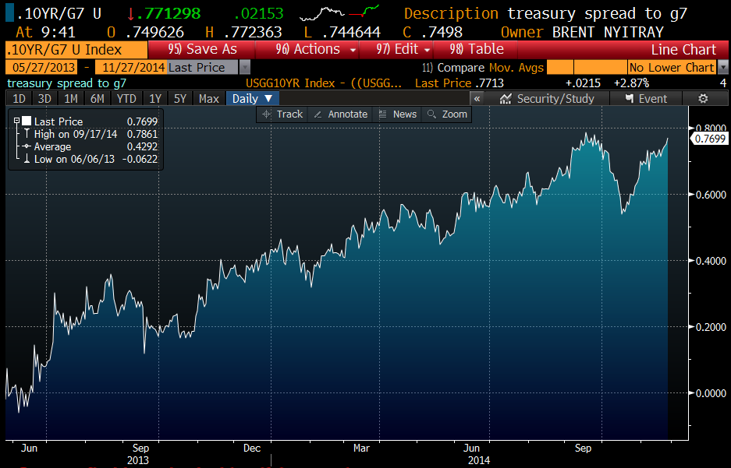
Task: Open the Daily periodicity dropdown
Action: pos(252,99)
